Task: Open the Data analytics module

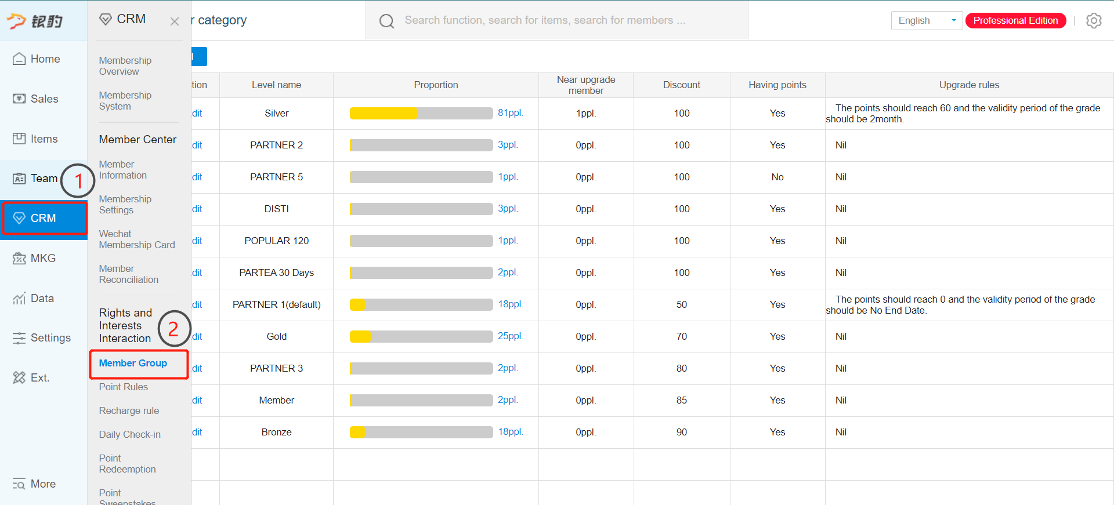Action: (34, 298)
